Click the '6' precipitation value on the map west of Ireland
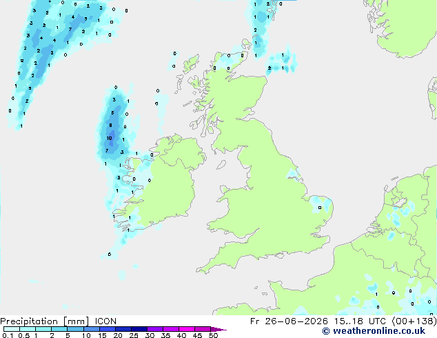 112,112
